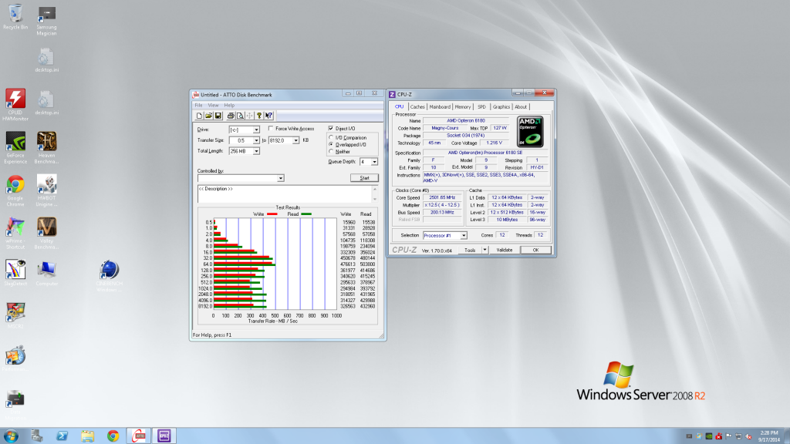This screenshot has width=790, height=444.
Task: Select the Neither radio button
Action: pyautogui.click(x=331, y=151)
